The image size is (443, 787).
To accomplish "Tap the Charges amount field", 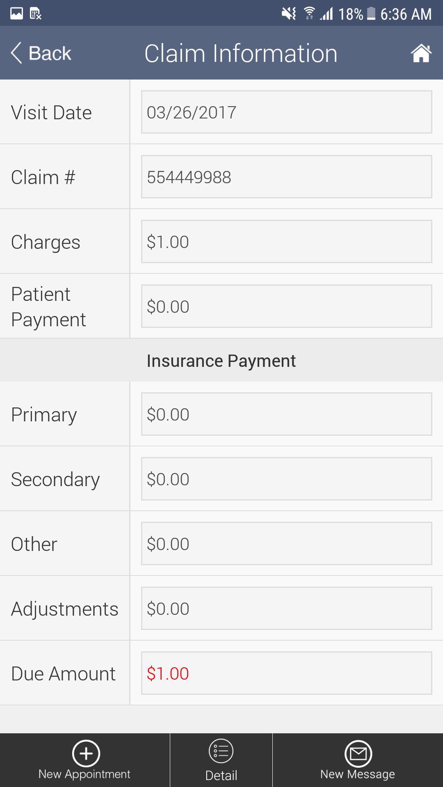I will [286, 241].
